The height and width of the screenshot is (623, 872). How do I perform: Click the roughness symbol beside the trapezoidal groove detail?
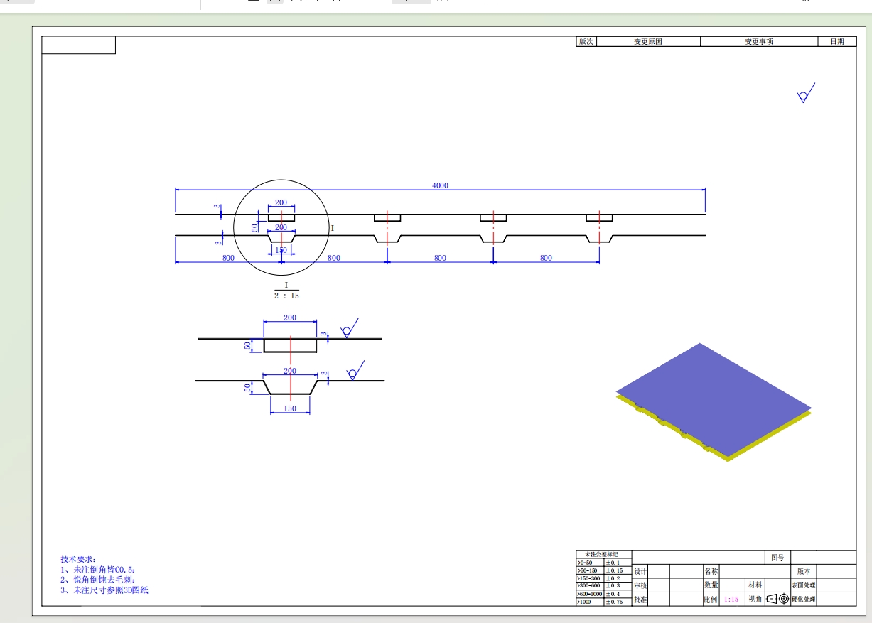click(x=355, y=371)
